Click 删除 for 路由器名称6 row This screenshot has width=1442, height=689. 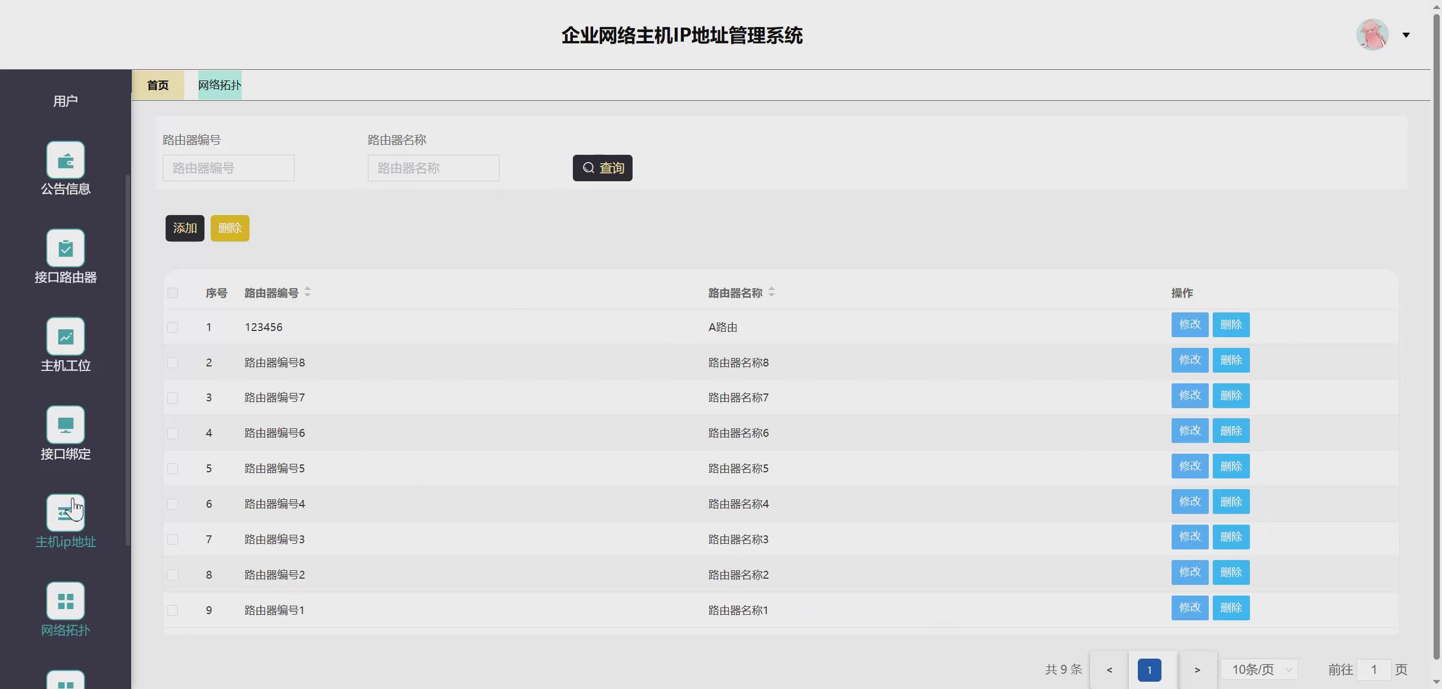[1231, 431]
